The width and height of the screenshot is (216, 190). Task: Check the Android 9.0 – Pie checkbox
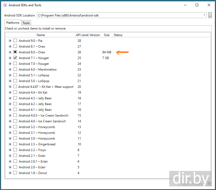click(15, 41)
